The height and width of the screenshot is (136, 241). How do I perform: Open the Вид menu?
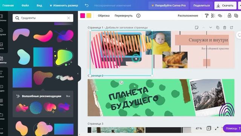pos(39,5)
